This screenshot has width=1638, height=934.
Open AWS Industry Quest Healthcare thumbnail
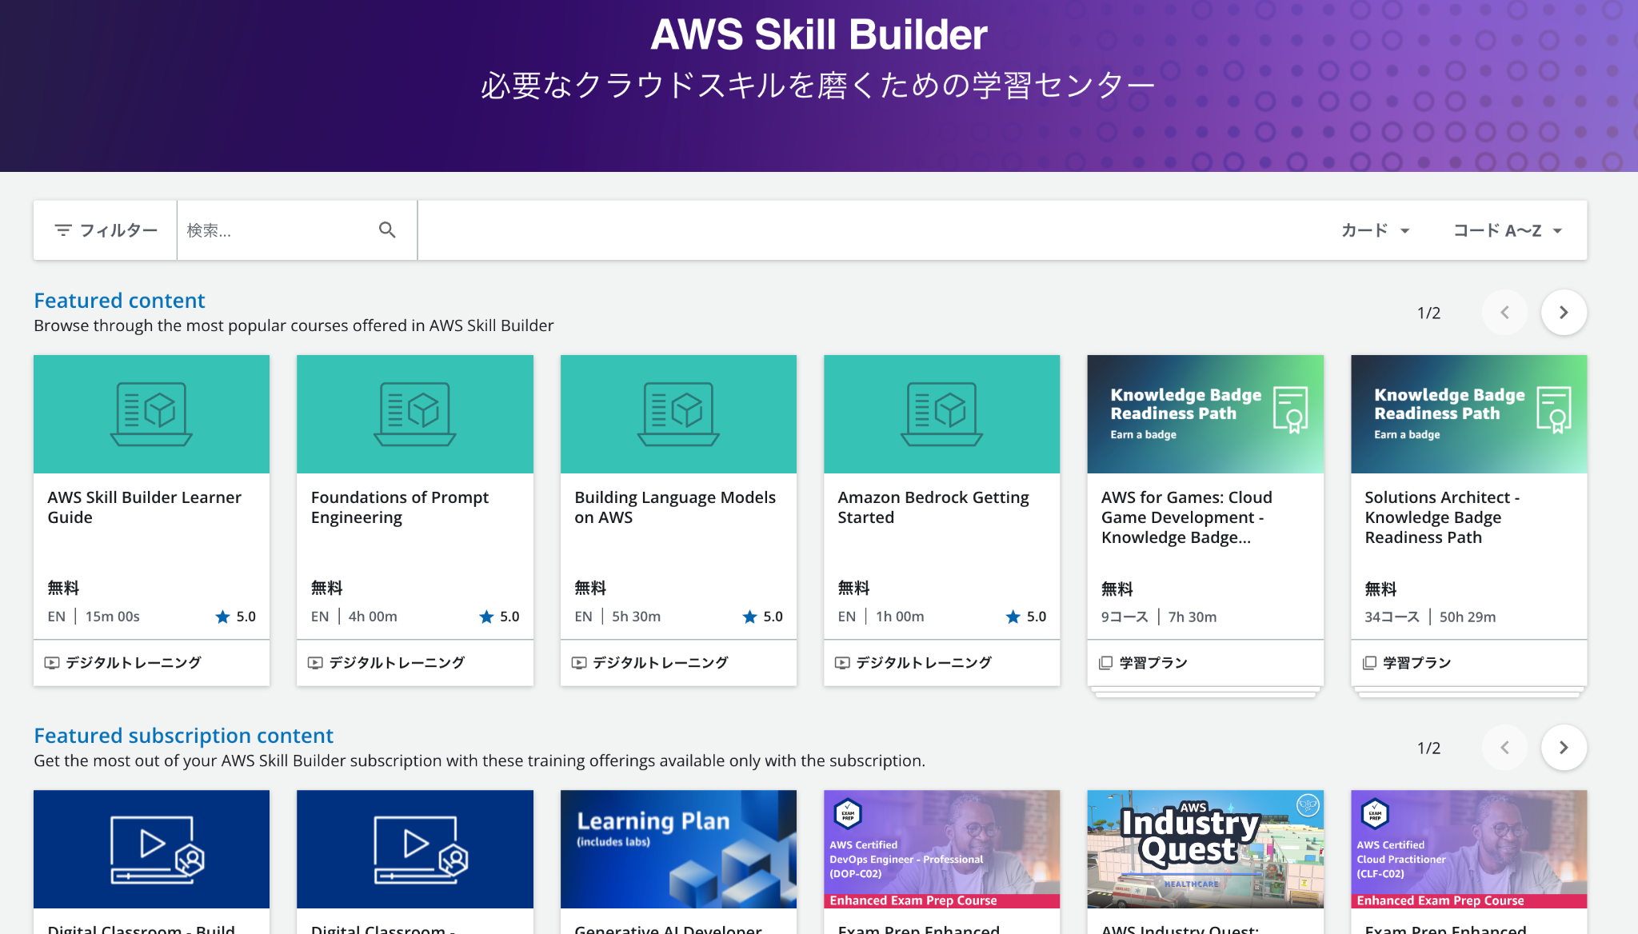tap(1205, 849)
